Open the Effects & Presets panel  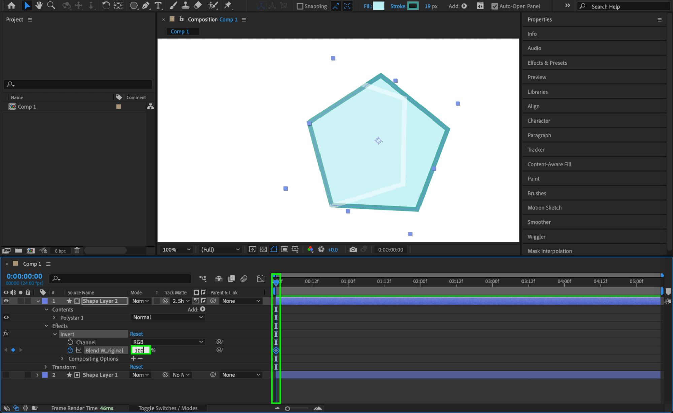point(547,63)
